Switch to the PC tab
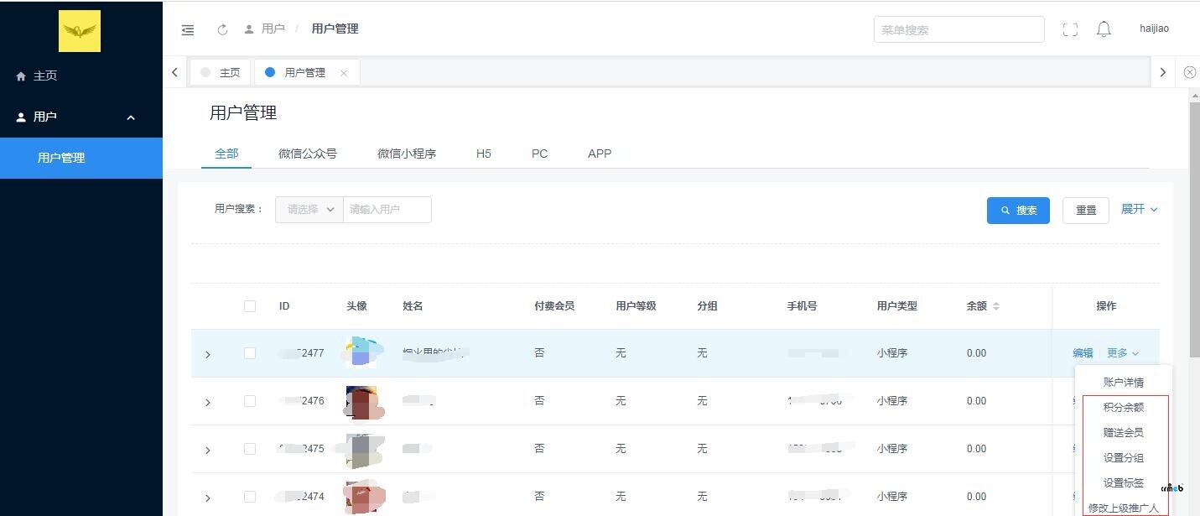The width and height of the screenshot is (1200, 516). click(x=540, y=154)
